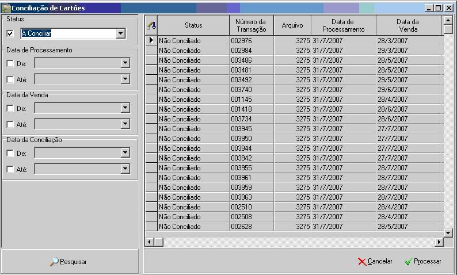This screenshot has width=457, height=275.
Task: Select transaction cell 003950
Action: click(252, 139)
